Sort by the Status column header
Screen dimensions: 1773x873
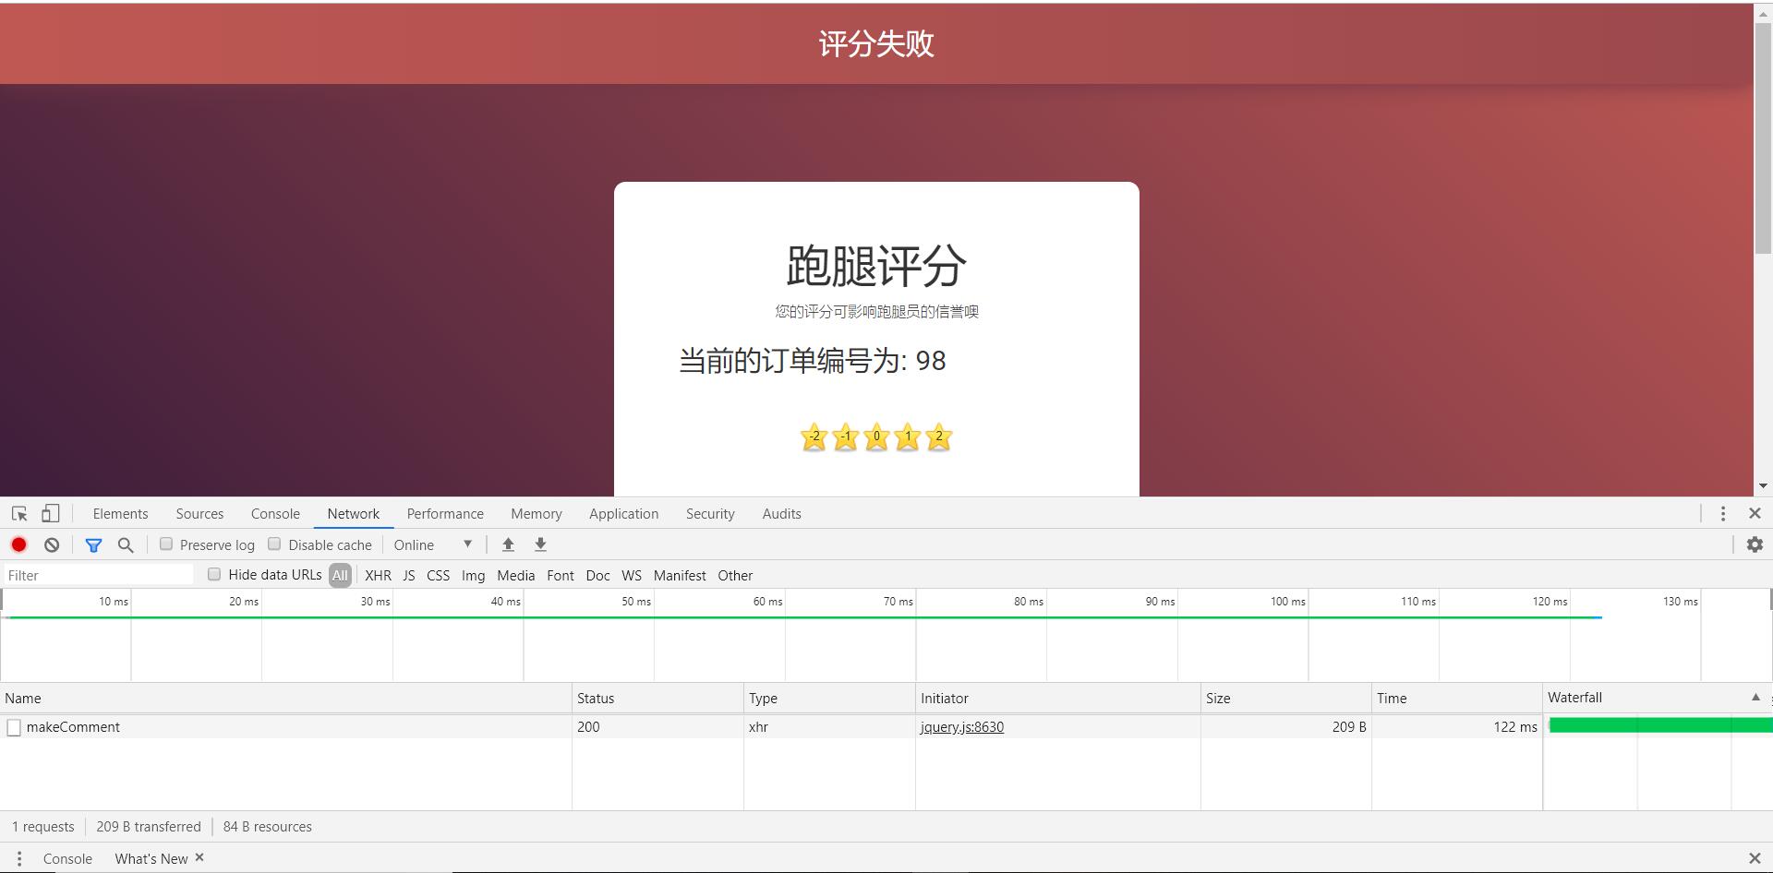(657, 699)
